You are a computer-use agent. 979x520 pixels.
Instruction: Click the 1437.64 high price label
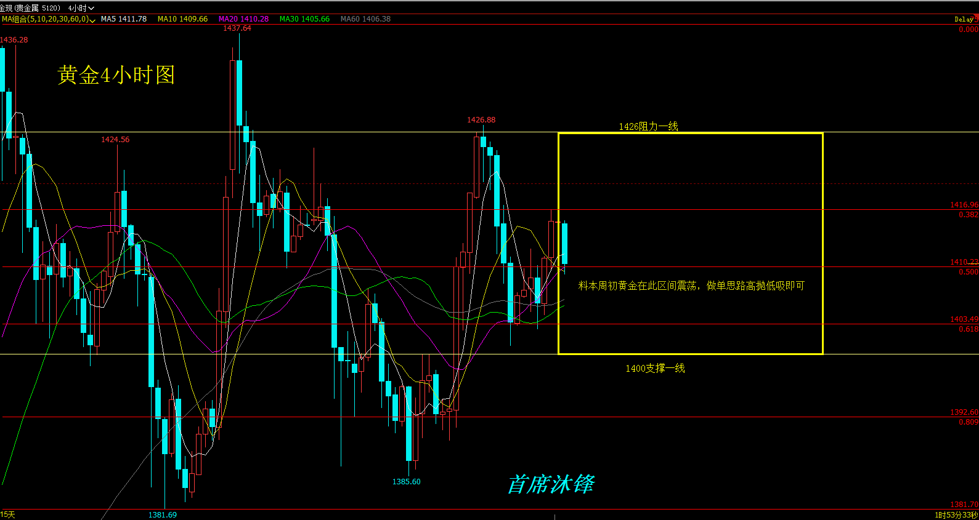point(237,28)
